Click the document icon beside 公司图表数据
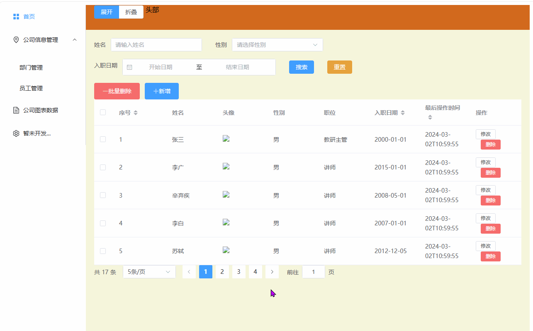The image size is (533, 331). pos(16,110)
